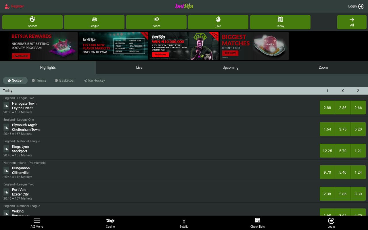This screenshot has width=368, height=230.
Task: Switch to the Zoom tab
Action: pos(323,68)
